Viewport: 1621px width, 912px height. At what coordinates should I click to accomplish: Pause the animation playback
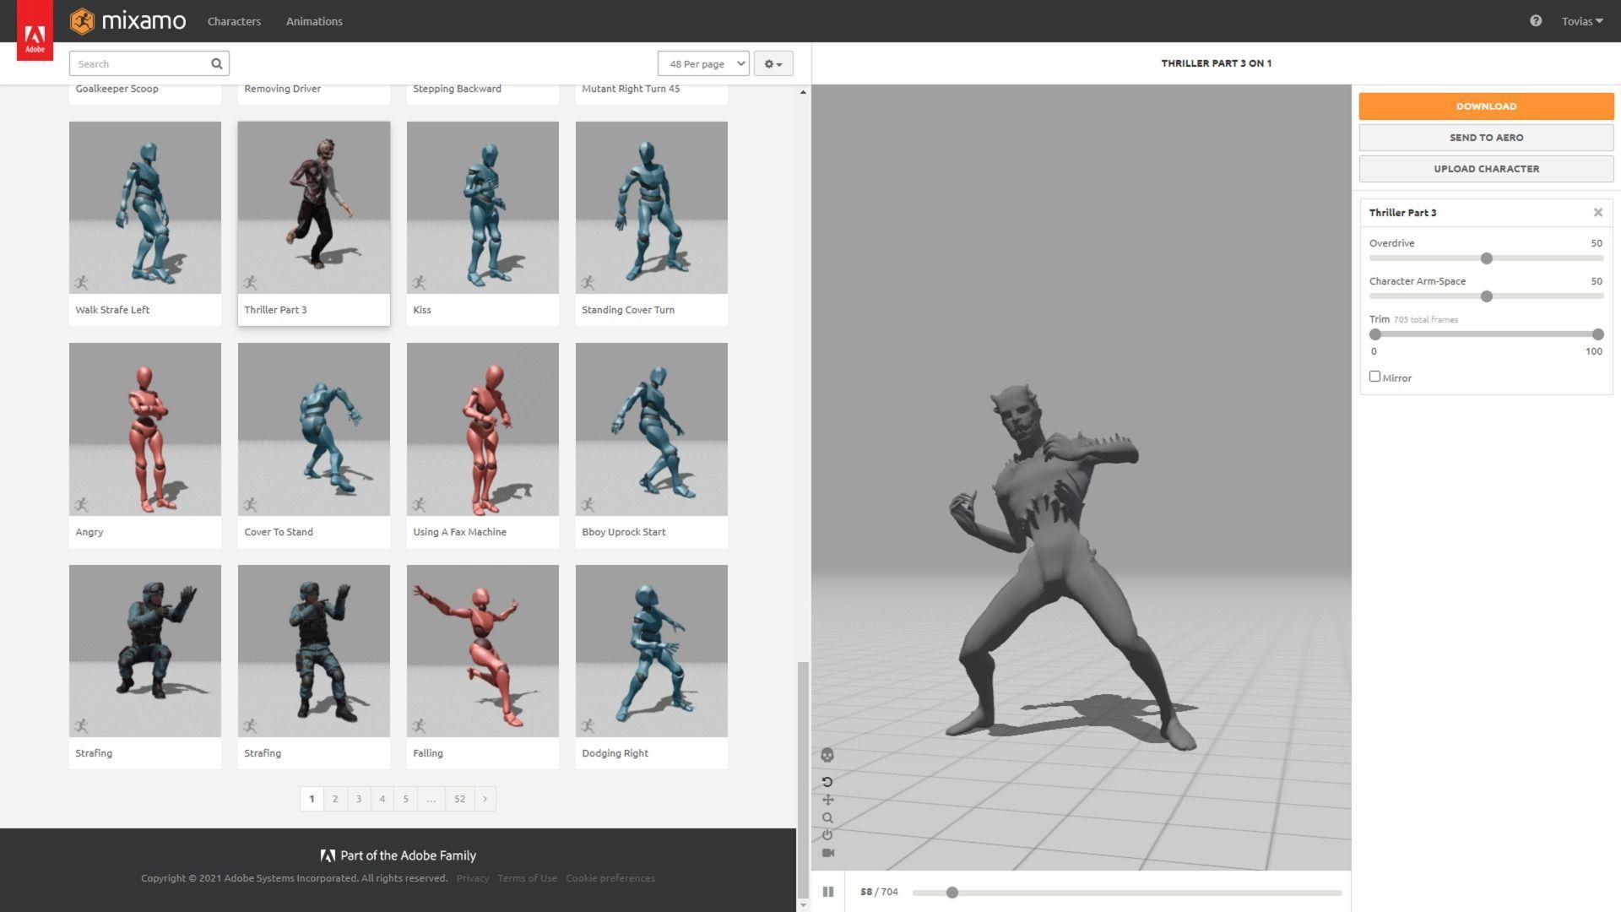(828, 892)
